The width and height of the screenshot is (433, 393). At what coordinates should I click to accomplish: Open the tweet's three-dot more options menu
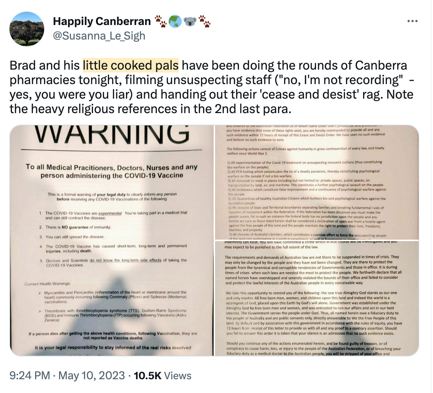(x=412, y=21)
